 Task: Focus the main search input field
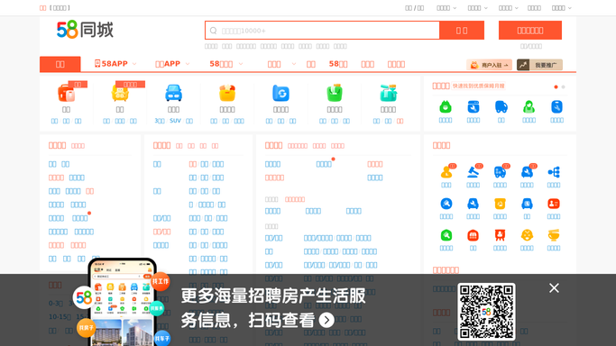[322, 31]
